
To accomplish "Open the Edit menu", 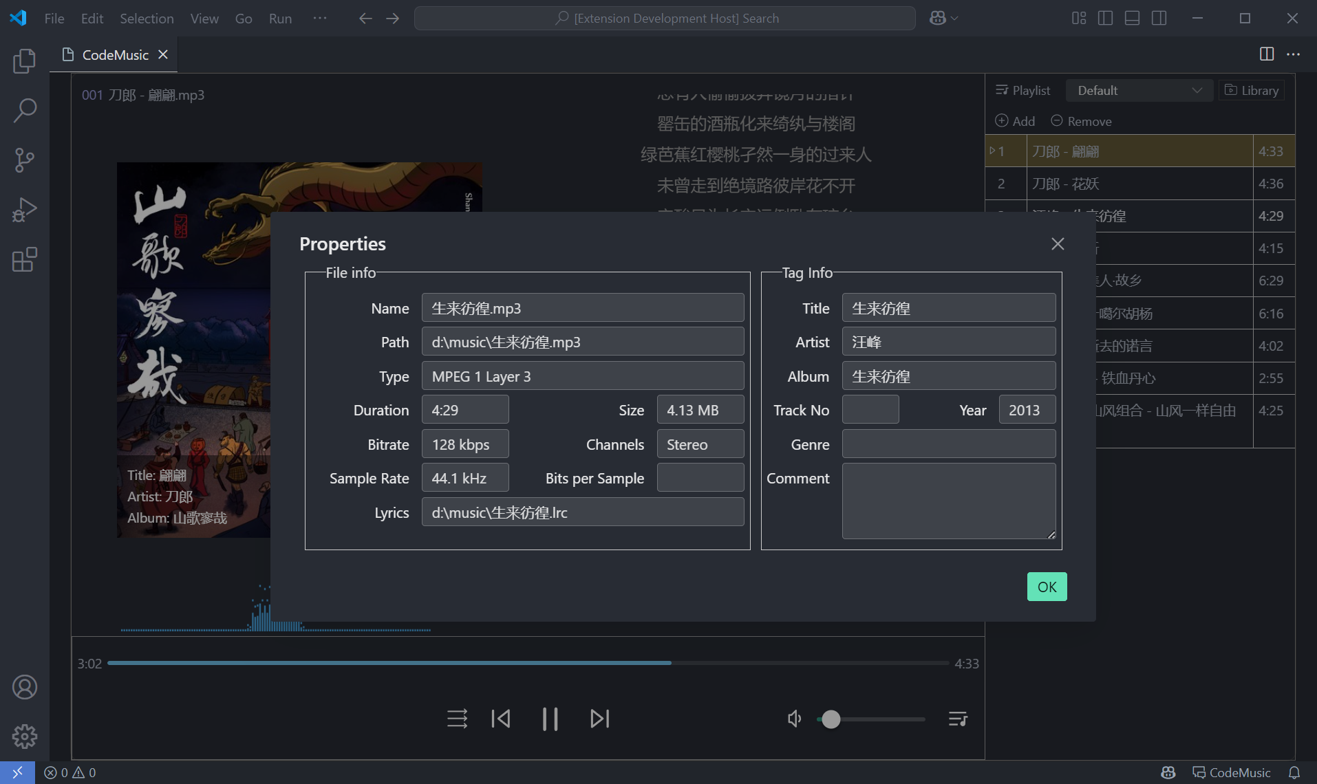I will tap(92, 19).
